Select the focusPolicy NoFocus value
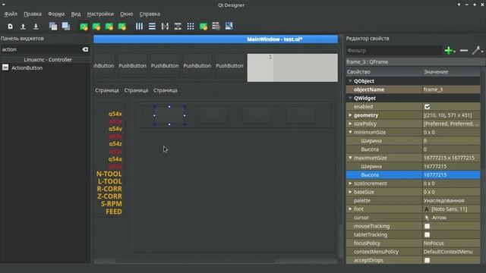The height and width of the screenshot is (273, 486). pyautogui.click(x=451, y=243)
